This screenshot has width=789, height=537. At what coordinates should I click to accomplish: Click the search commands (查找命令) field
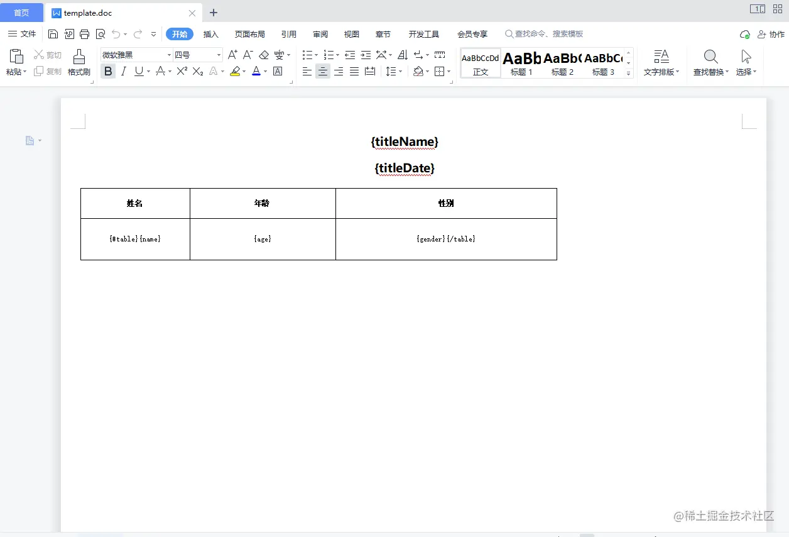pyautogui.click(x=545, y=34)
